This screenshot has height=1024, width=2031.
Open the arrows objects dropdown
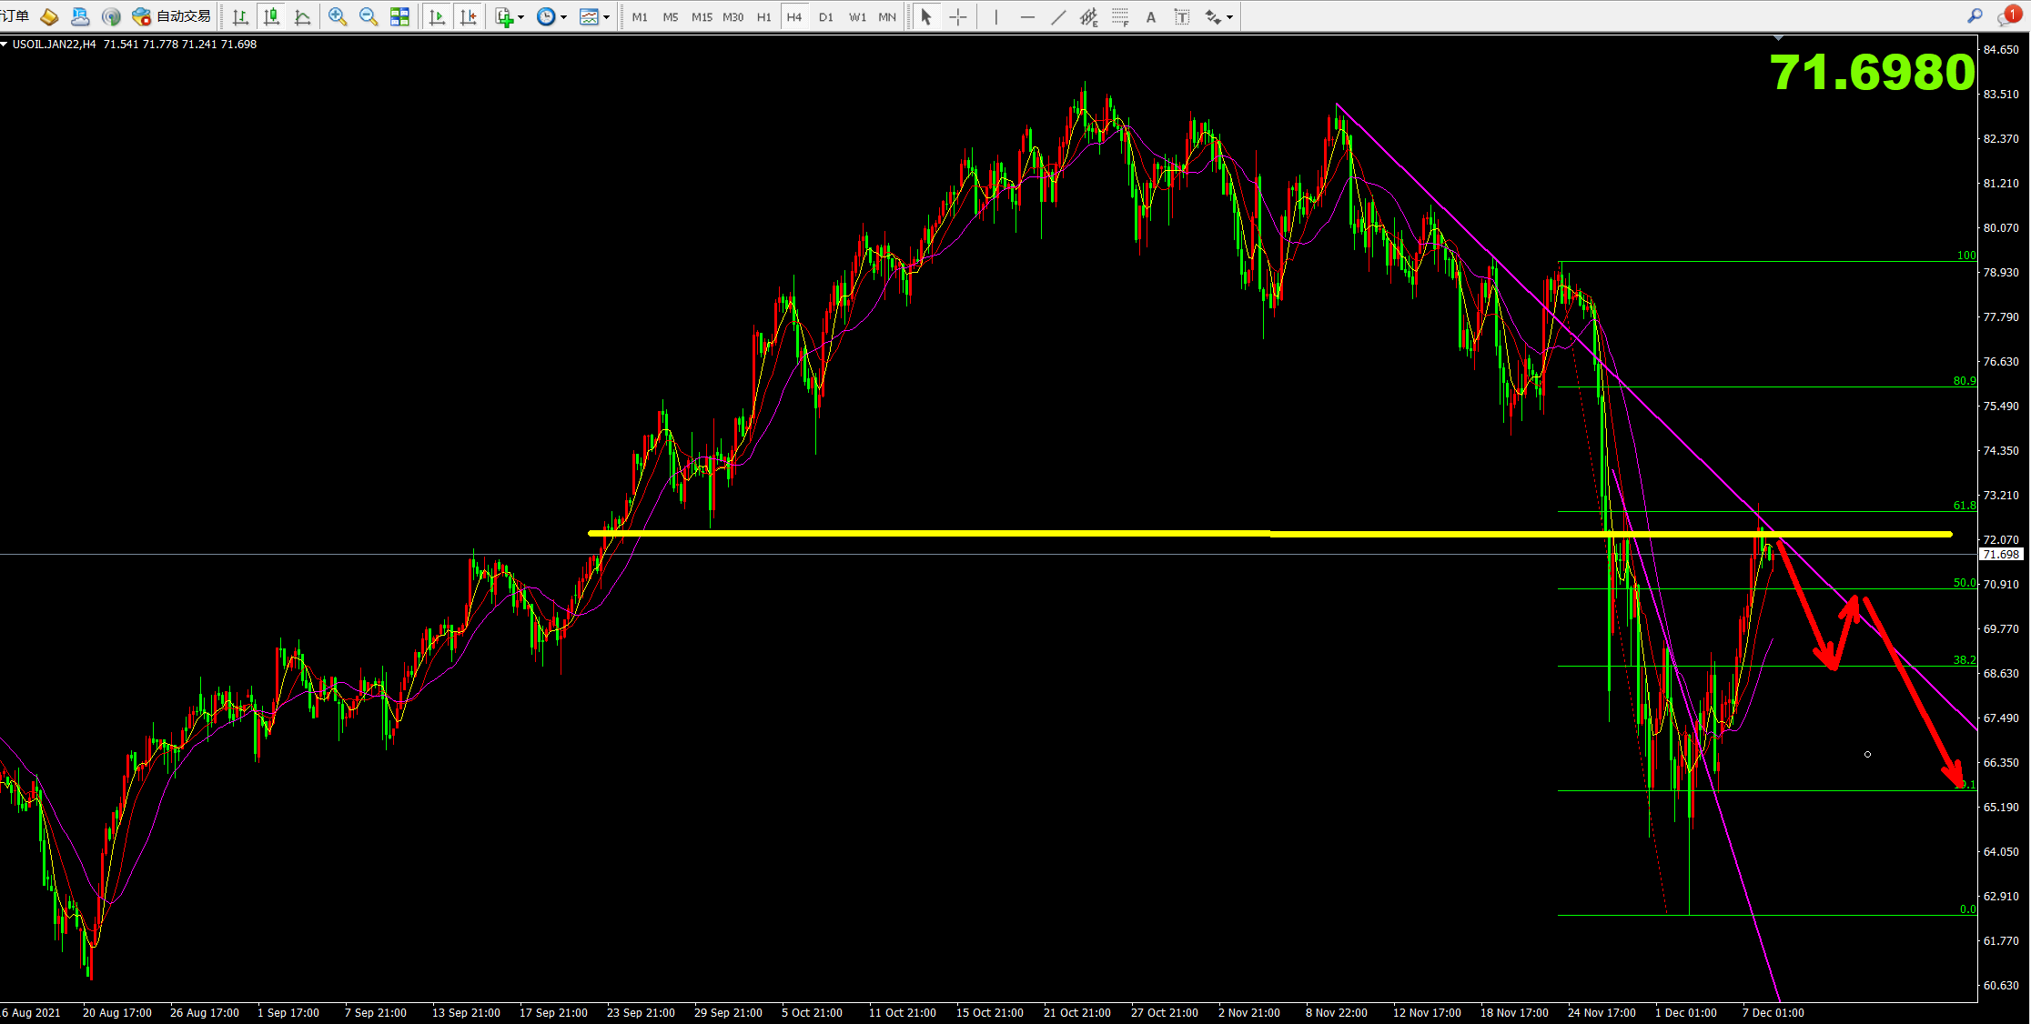(x=1229, y=17)
